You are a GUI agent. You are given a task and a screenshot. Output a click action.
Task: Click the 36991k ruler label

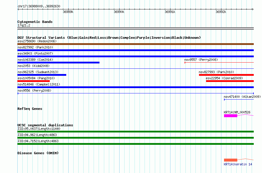point(170,12)
